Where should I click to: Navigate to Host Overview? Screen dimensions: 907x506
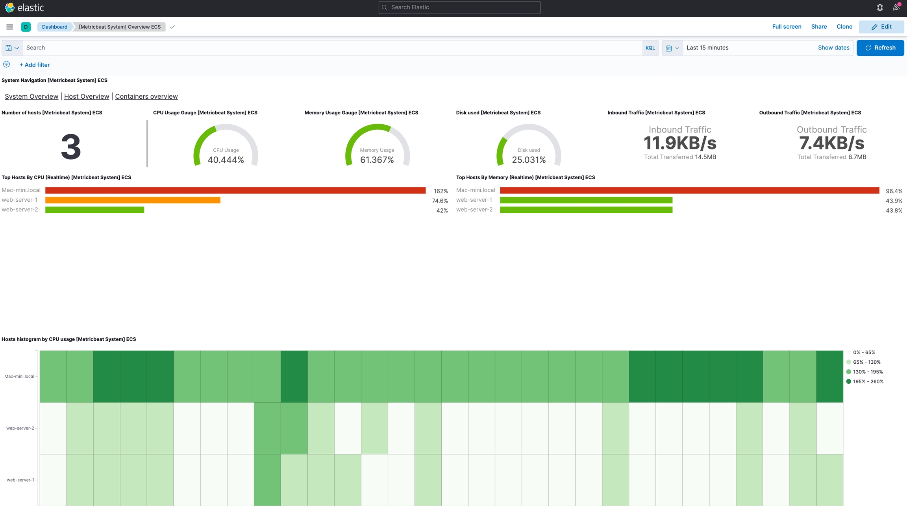point(87,96)
